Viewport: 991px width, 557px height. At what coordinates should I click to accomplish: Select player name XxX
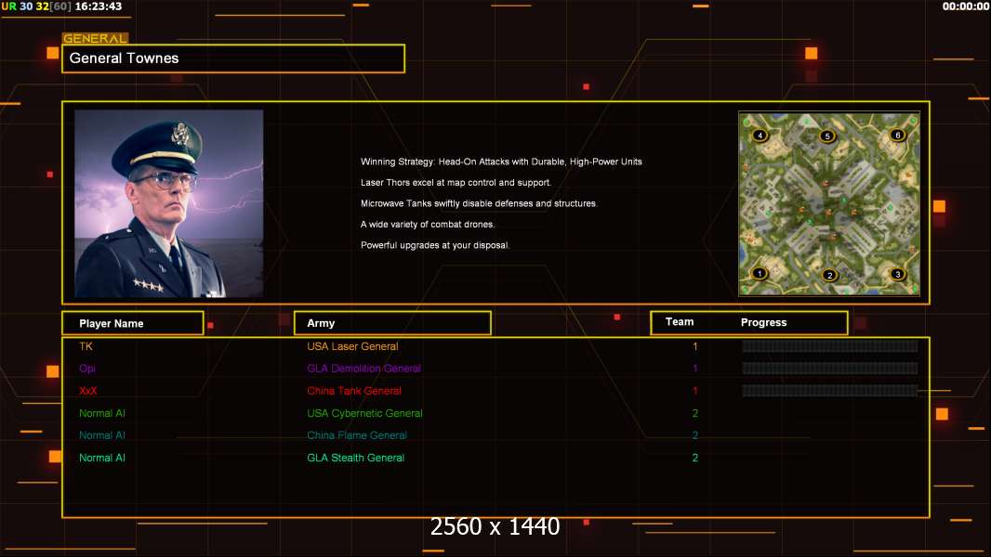[x=87, y=391]
